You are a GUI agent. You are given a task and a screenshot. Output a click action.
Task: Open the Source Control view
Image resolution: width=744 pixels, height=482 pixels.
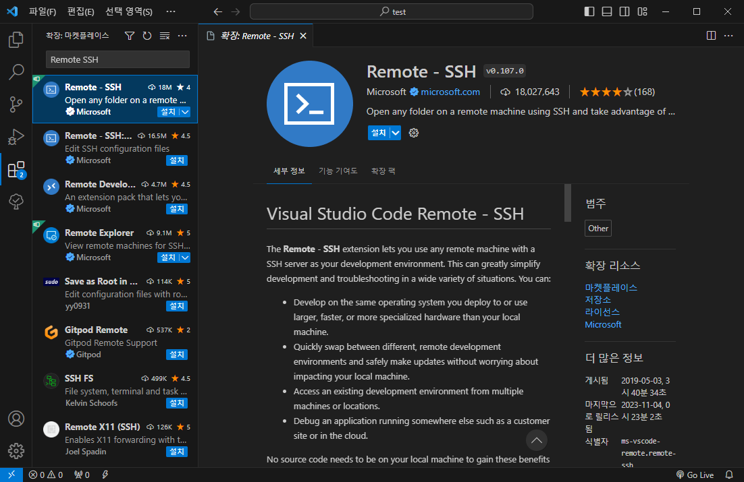pyautogui.click(x=16, y=104)
